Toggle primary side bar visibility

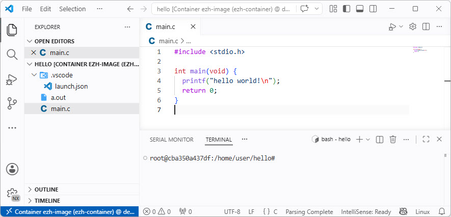tap(347, 9)
